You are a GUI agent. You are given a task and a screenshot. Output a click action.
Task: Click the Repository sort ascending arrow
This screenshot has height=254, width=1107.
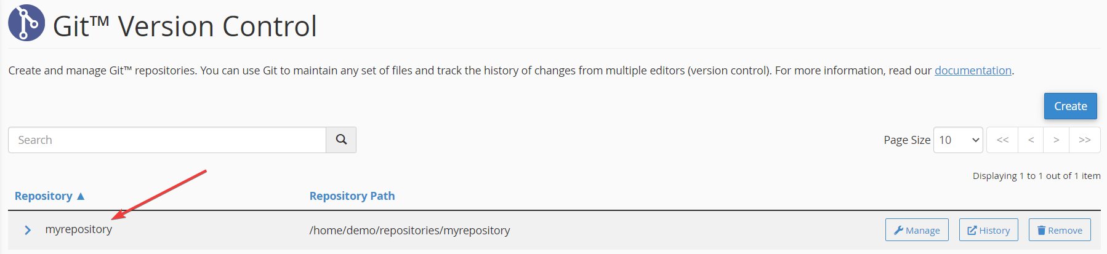pos(80,196)
